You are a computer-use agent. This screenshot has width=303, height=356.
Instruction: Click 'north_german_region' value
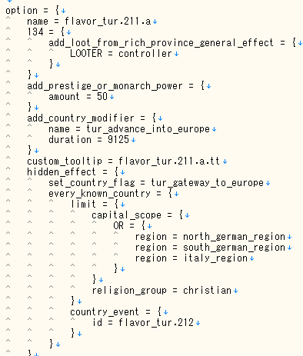pyautogui.click(x=235, y=237)
